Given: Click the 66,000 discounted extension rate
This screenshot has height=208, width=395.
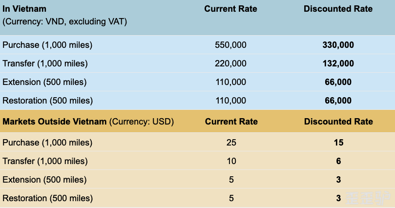Looking at the screenshot, I should pyautogui.click(x=338, y=82).
